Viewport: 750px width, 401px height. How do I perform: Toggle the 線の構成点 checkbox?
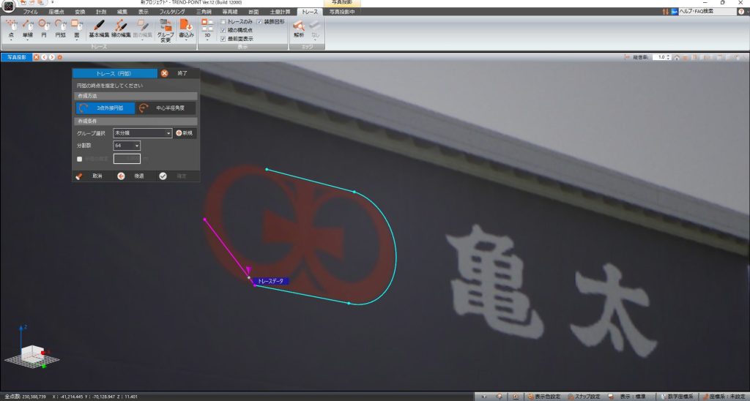(223, 30)
